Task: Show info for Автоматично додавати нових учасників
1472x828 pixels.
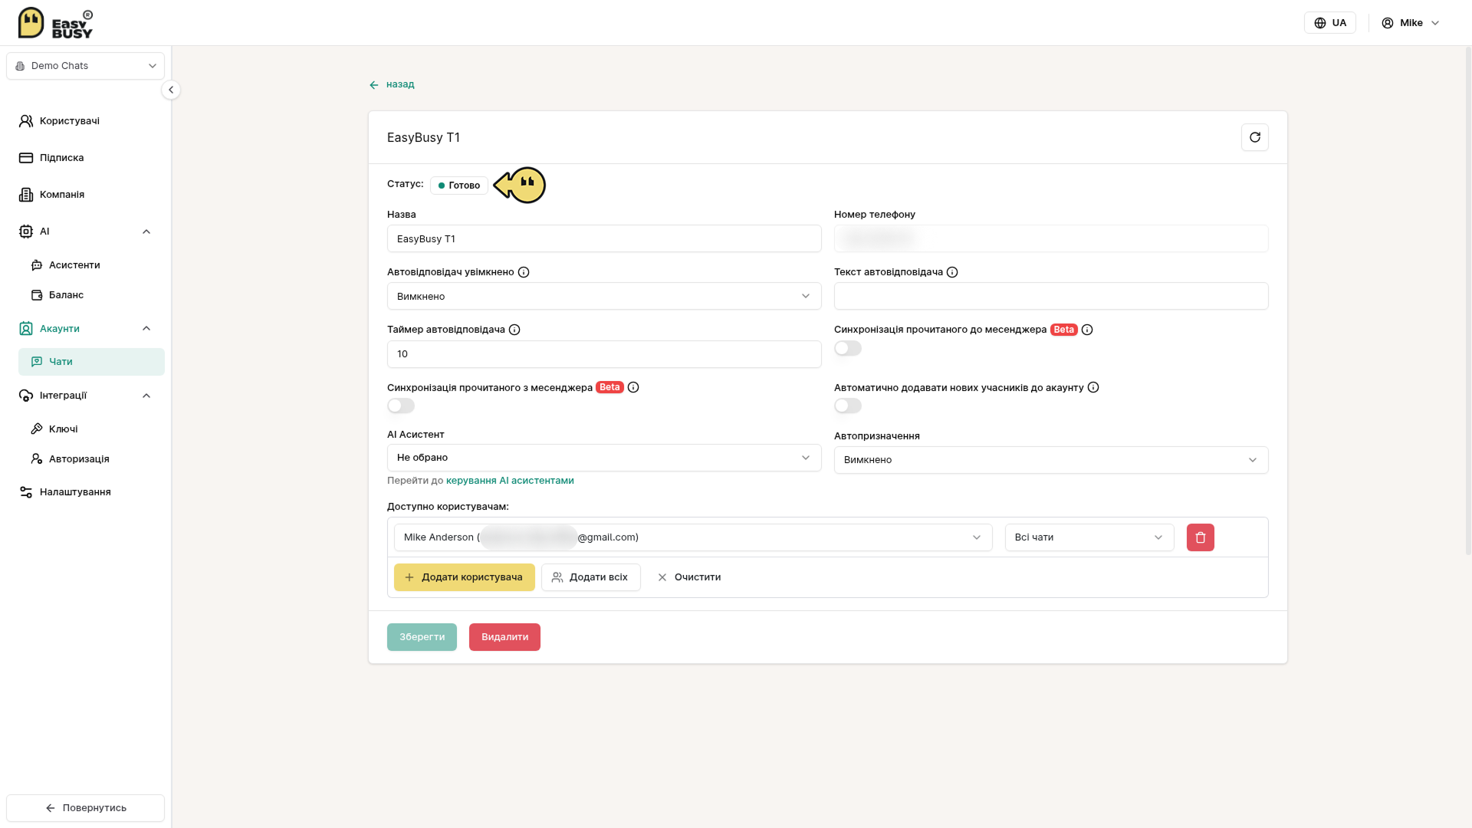Action: [x=1093, y=387]
